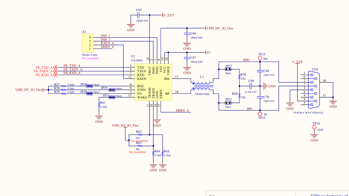Select capacitor C68 symbol
The height and width of the screenshot is (196, 349).
[x=260, y=71]
